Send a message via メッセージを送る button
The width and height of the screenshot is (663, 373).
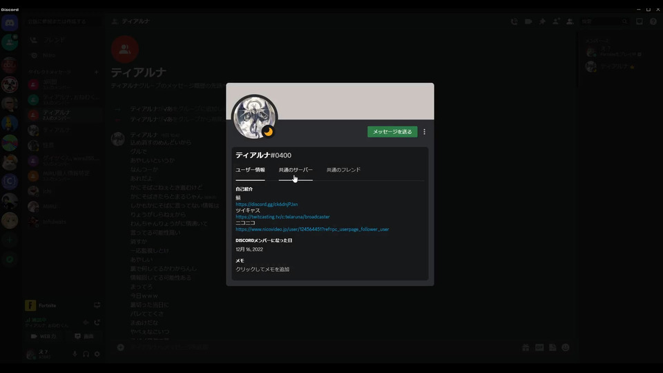tap(392, 131)
